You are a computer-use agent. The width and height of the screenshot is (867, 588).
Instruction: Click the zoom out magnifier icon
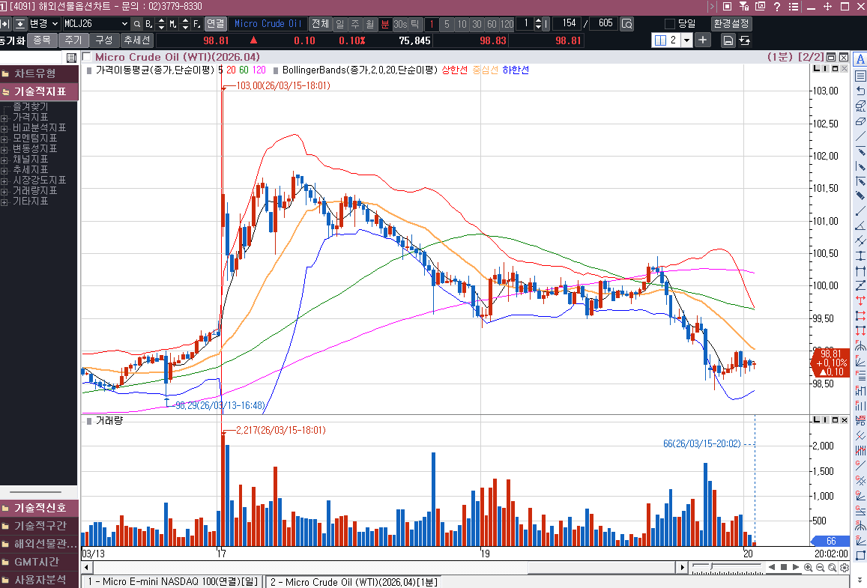(821, 568)
